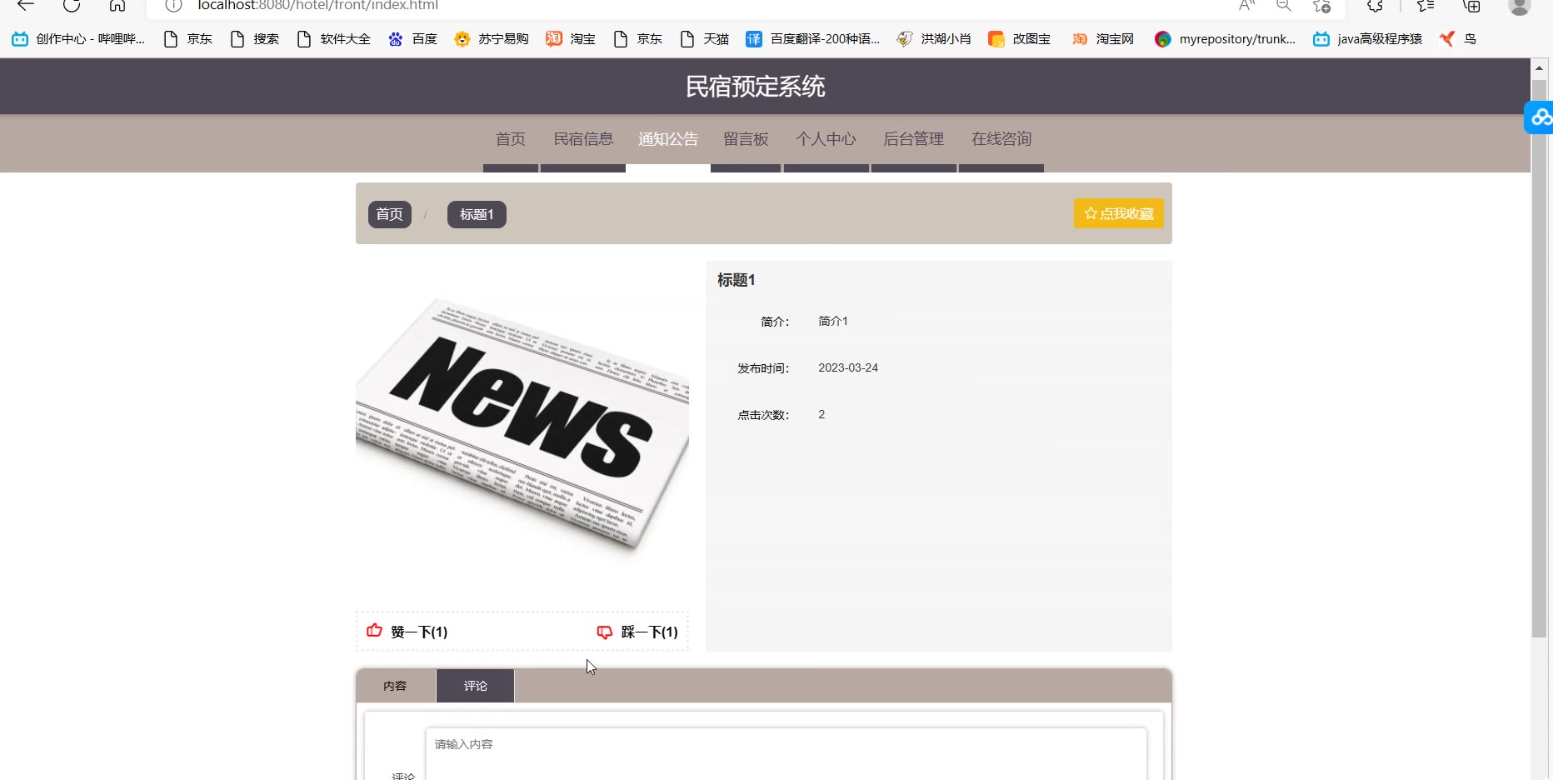Click the thumbs-up icon for 赞一下
Screen dimensions: 1553x780
pos(374,631)
